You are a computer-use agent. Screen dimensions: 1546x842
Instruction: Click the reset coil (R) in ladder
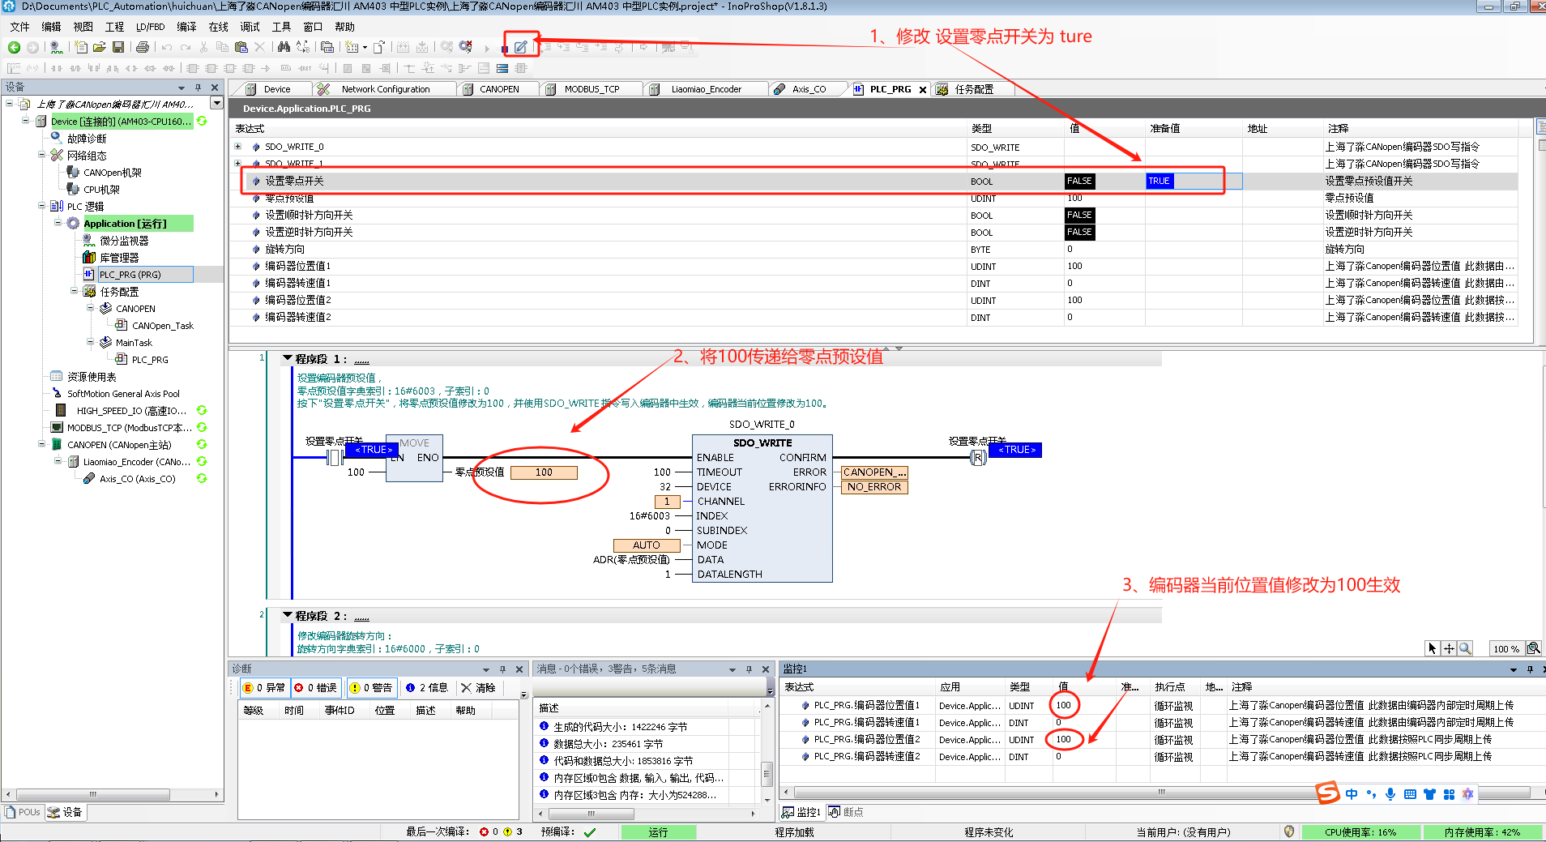coord(978,458)
